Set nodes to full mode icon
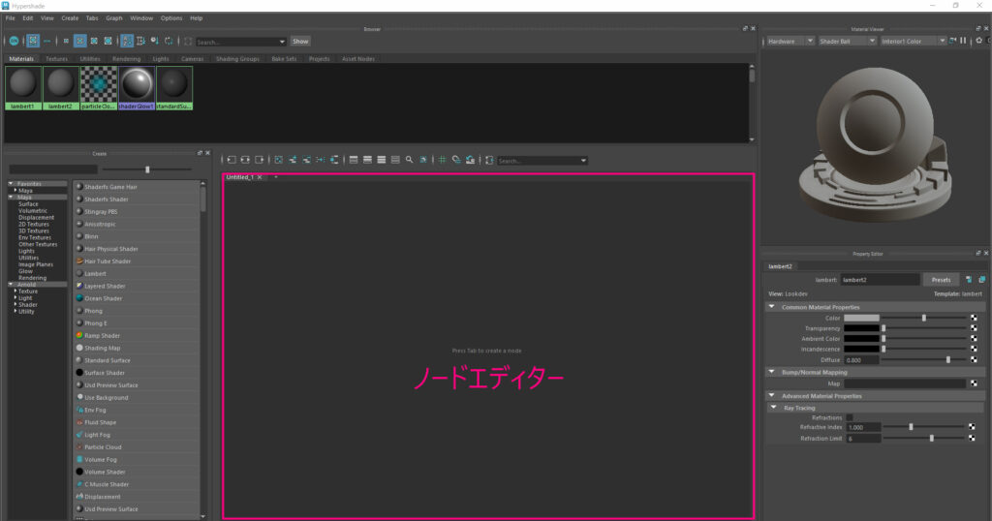992x521 pixels. pyautogui.click(x=382, y=160)
